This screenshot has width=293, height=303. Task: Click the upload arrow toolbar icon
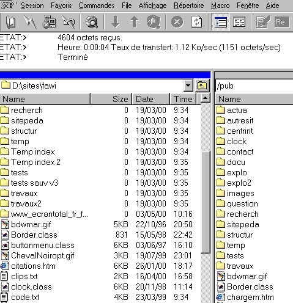click(135, 22)
